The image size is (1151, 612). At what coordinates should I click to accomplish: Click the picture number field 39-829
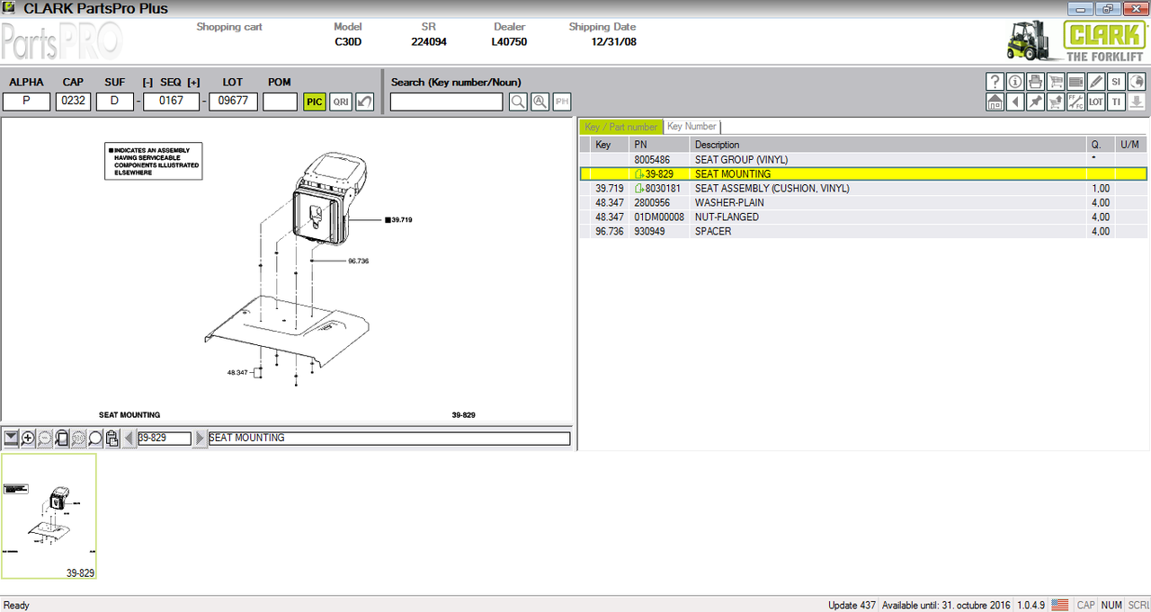165,439
